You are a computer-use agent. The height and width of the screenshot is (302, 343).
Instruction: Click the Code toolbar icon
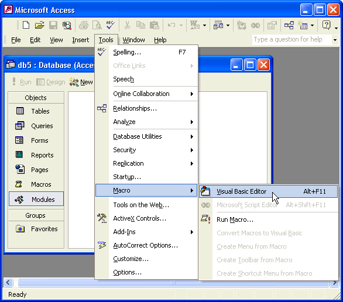pyautogui.click(x=242, y=25)
